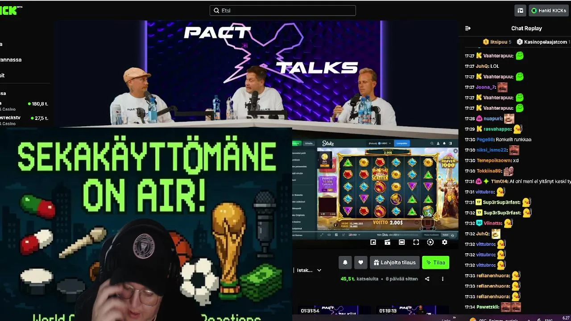The width and height of the screenshot is (571, 321).
Task: Open the video player settings gear
Action: coord(444,242)
